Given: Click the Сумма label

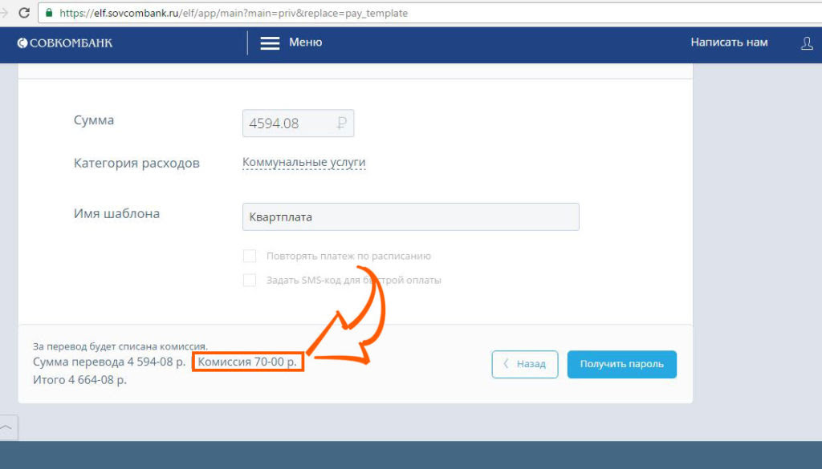Looking at the screenshot, I should coord(94,120).
